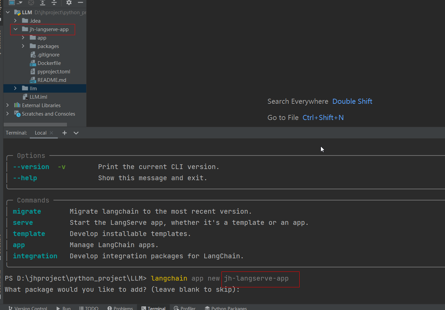Select the Dockerfile entry
The image size is (445, 310).
point(49,63)
